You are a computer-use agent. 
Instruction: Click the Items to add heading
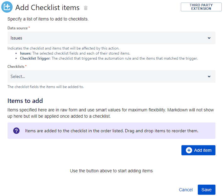click(x=25, y=101)
